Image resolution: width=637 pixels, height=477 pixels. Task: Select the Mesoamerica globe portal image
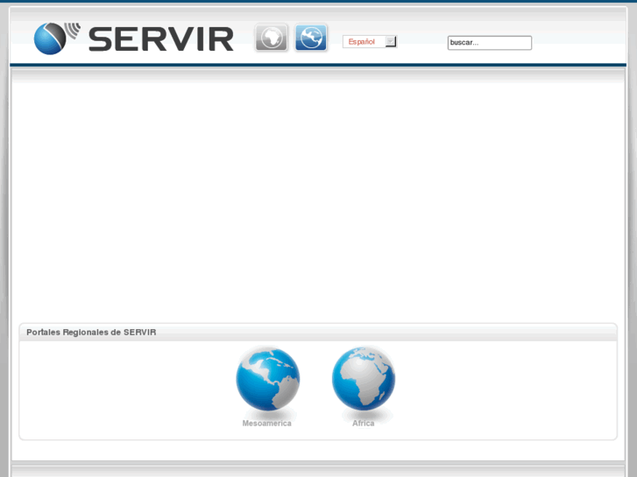pos(268,378)
